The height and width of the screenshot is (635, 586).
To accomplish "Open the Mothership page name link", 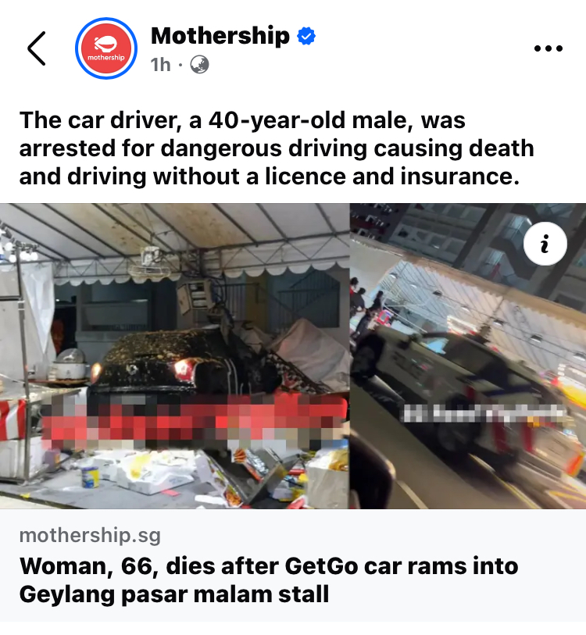I will pyautogui.click(x=220, y=36).
